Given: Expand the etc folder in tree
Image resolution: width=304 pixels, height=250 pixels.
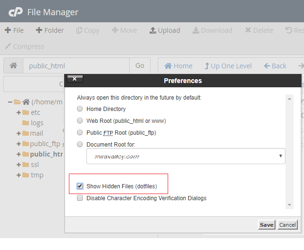Looking at the screenshot, I should (19, 112).
